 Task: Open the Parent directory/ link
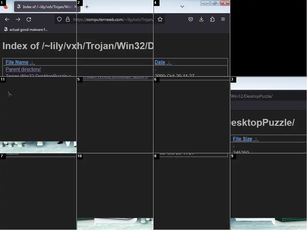pyautogui.click(x=23, y=69)
